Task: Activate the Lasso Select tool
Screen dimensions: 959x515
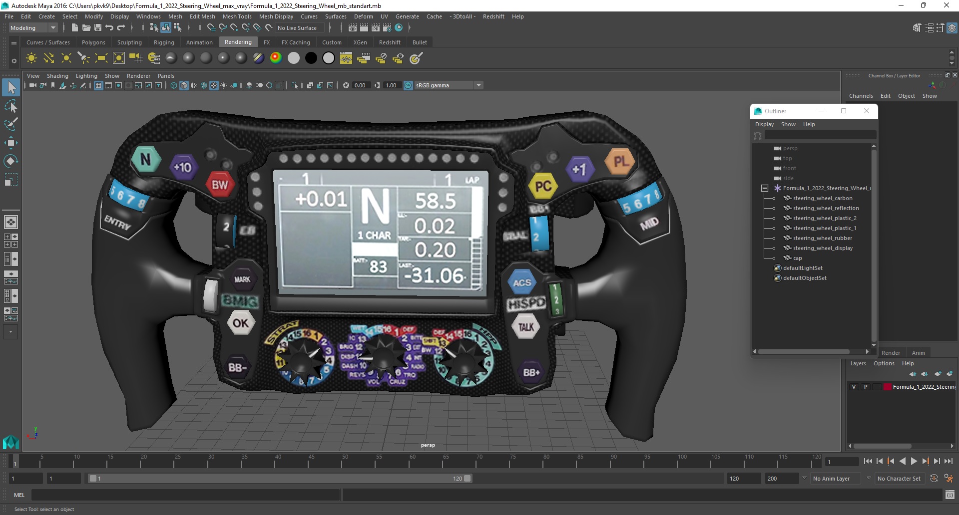Action: pos(11,106)
